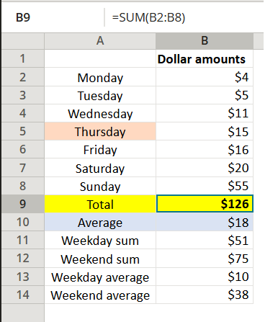Select the $126 total cell

coord(205,204)
